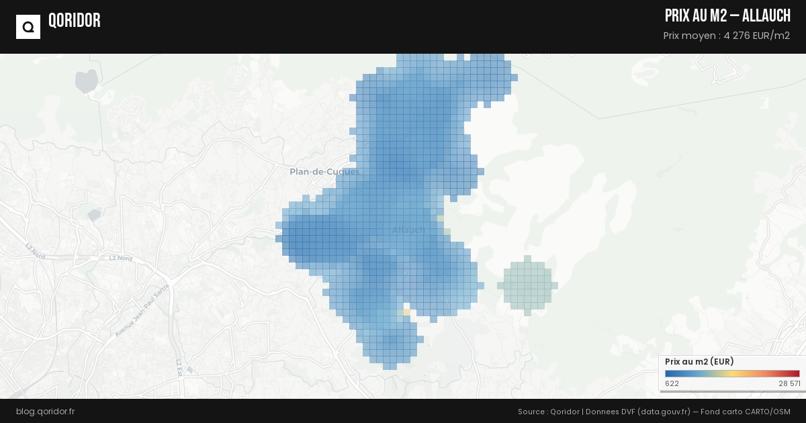This screenshot has width=806, height=423.
Task: Click the source attribution text in footer
Action: tap(654, 411)
